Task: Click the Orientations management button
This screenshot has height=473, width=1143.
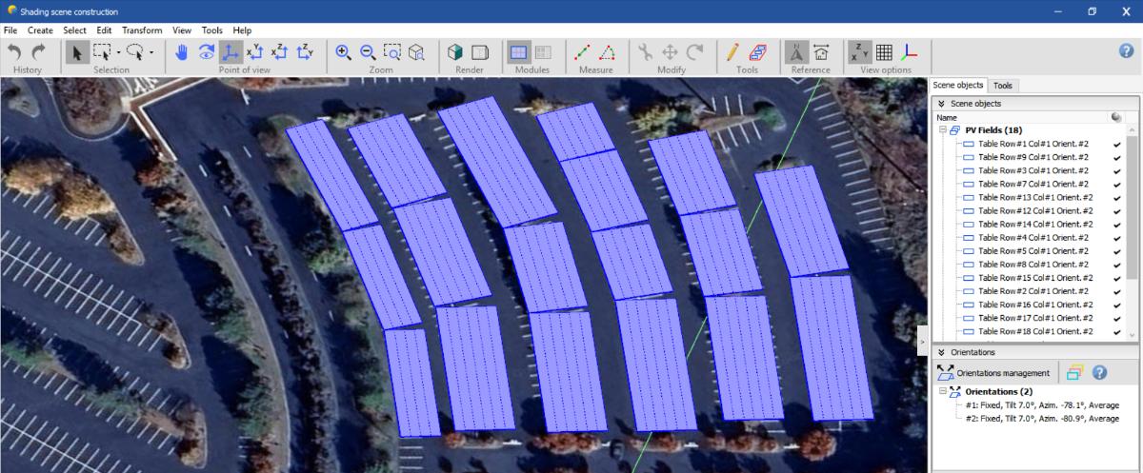Action: tap(995, 373)
